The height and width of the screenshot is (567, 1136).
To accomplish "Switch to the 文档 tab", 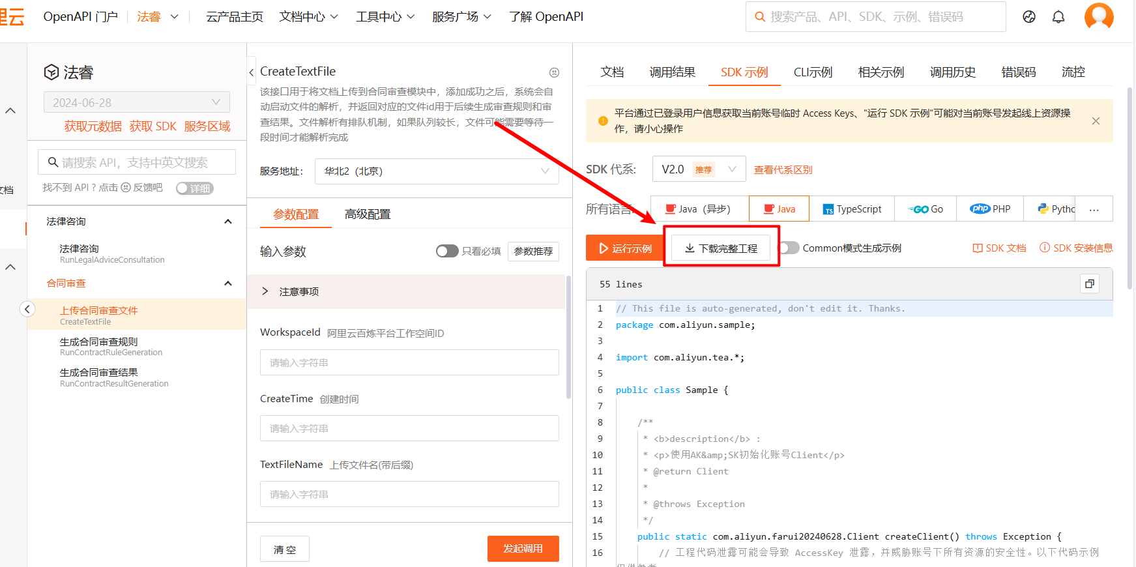I will point(612,72).
